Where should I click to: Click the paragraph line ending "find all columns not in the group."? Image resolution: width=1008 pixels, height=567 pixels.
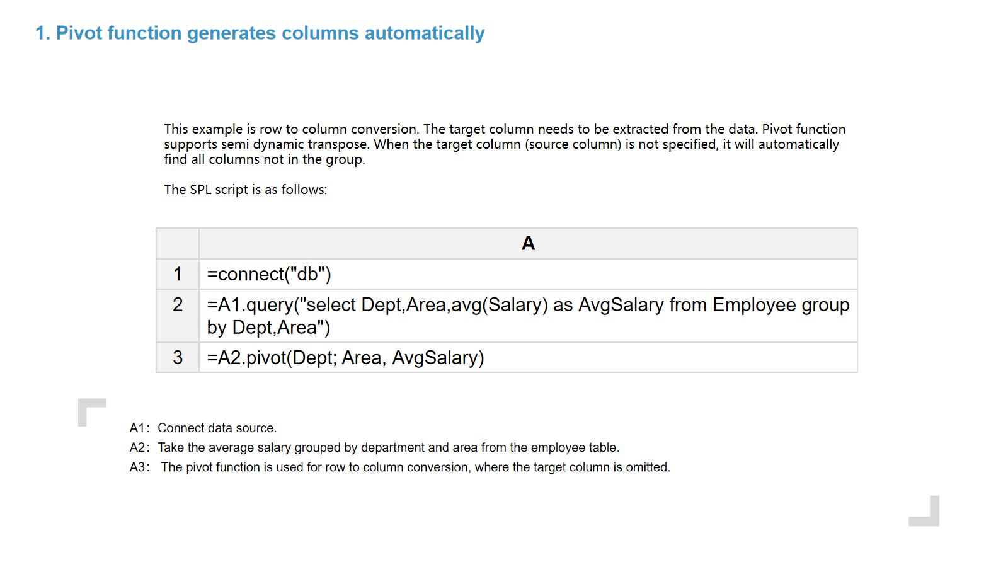[265, 159]
